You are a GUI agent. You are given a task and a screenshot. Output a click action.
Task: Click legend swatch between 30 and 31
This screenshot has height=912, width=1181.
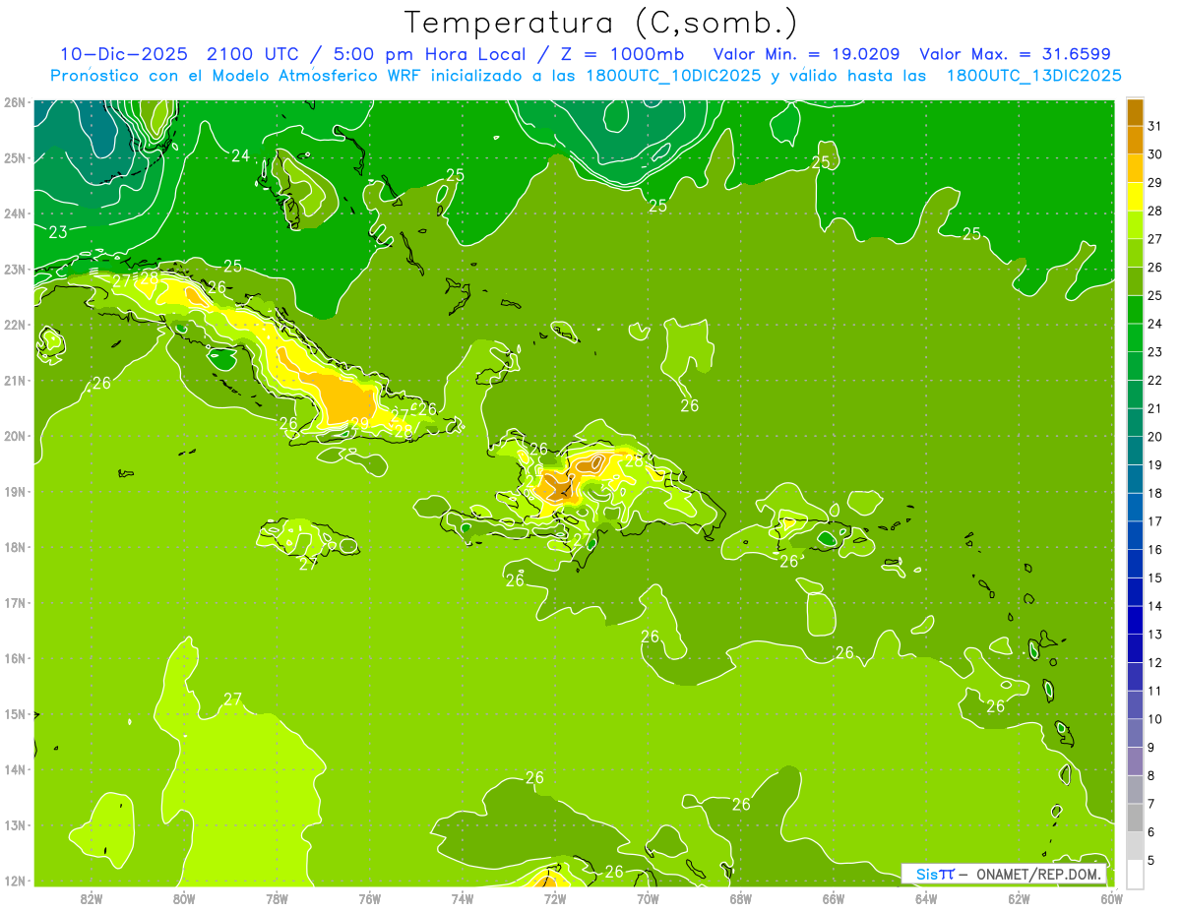1135,141
